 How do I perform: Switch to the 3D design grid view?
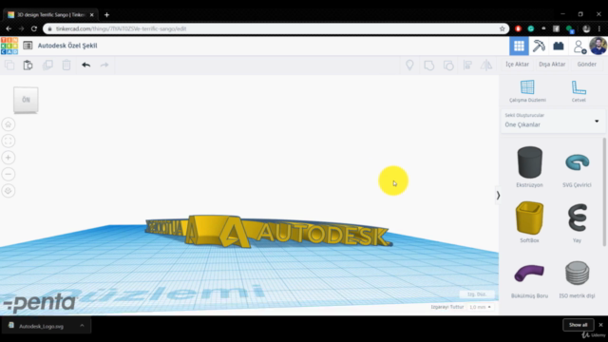[x=519, y=47]
